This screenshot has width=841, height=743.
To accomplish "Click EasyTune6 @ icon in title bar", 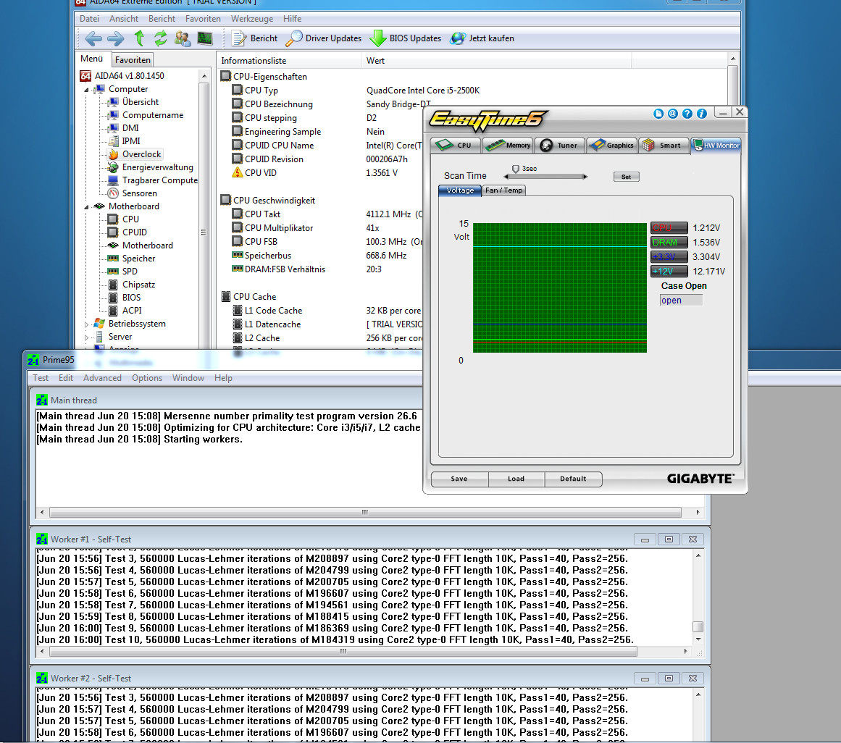I will [x=673, y=114].
